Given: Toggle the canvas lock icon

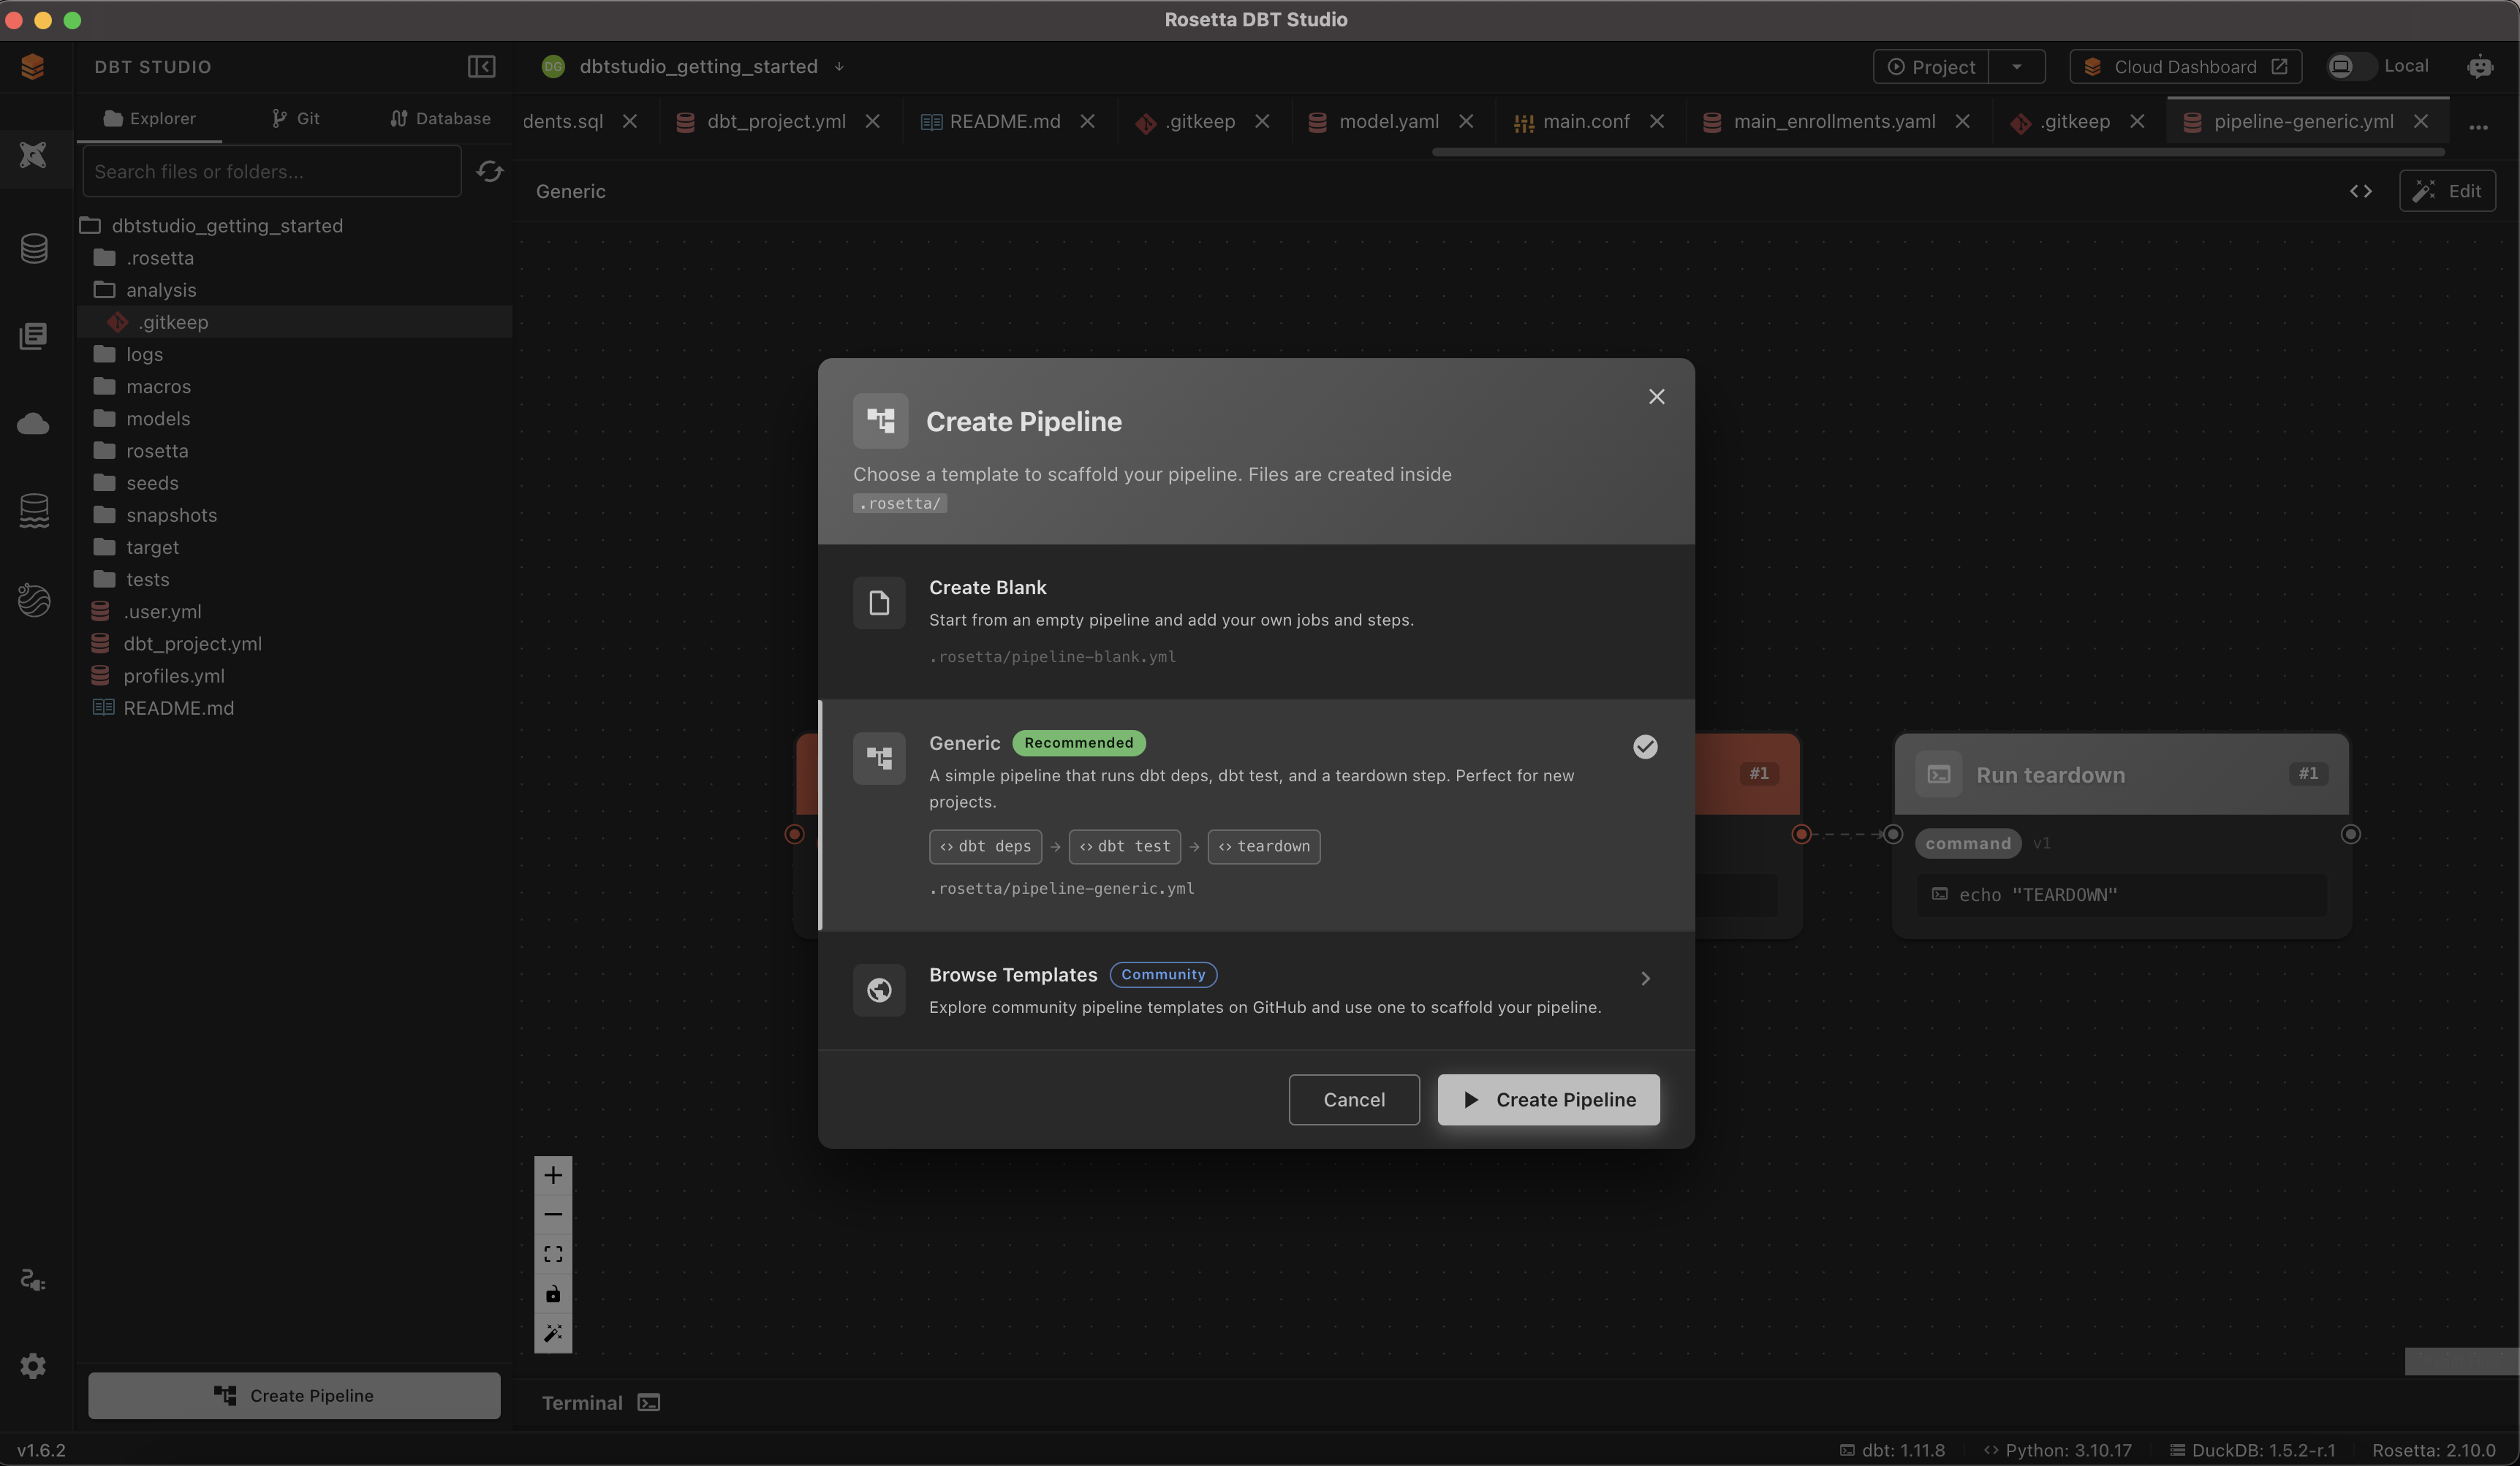Looking at the screenshot, I should [x=553, y=1294].
